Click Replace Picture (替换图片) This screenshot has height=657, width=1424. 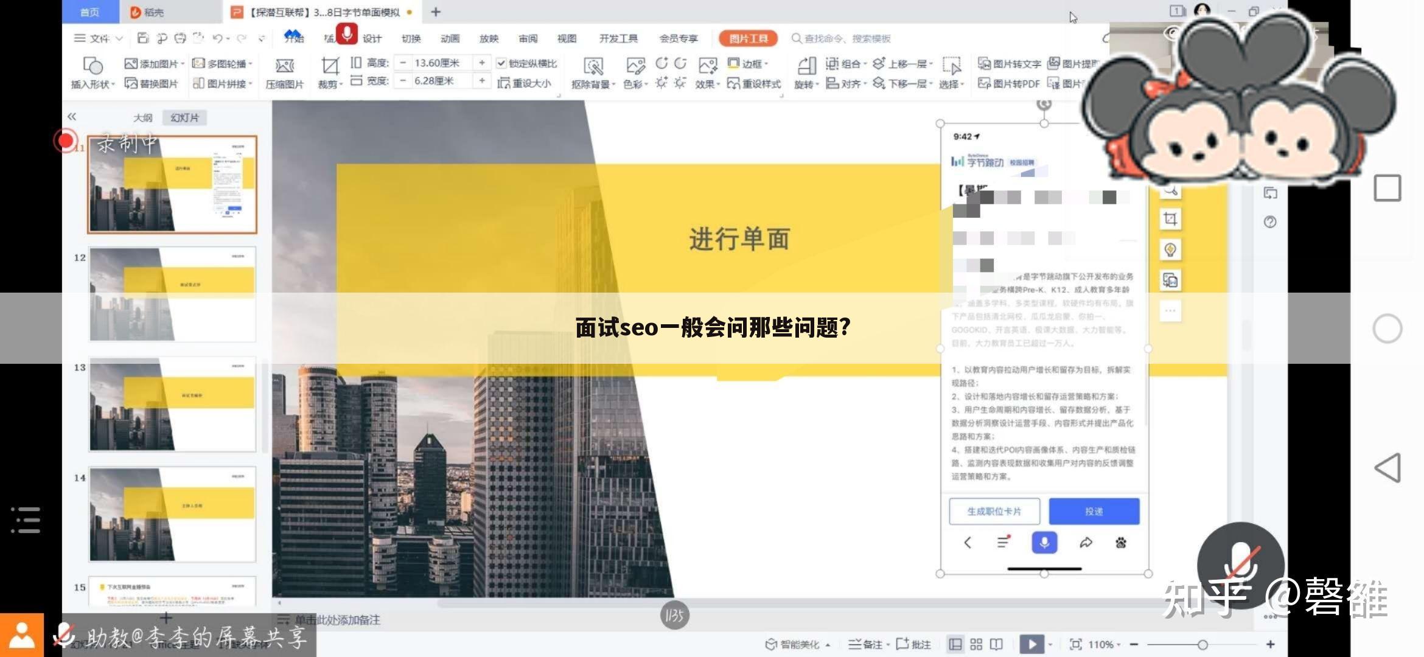click(x=152, y=83)
